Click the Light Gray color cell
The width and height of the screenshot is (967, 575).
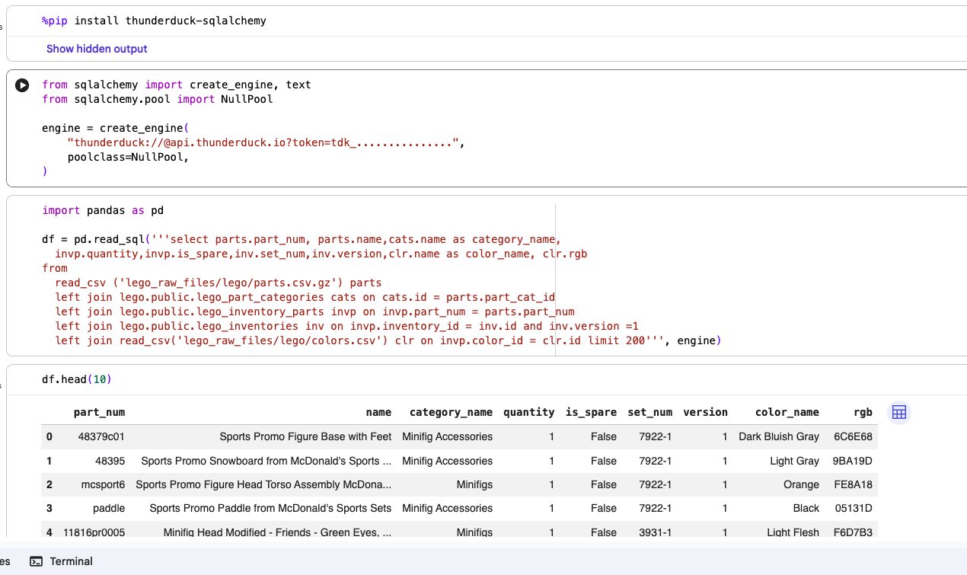794,461
